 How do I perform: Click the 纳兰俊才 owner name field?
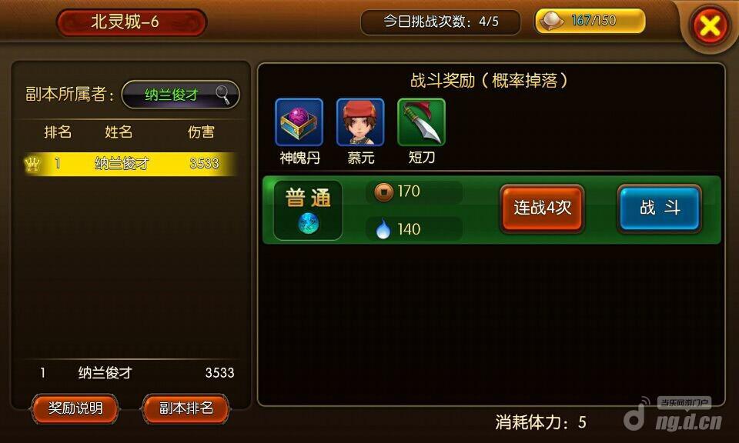[180, 95]
